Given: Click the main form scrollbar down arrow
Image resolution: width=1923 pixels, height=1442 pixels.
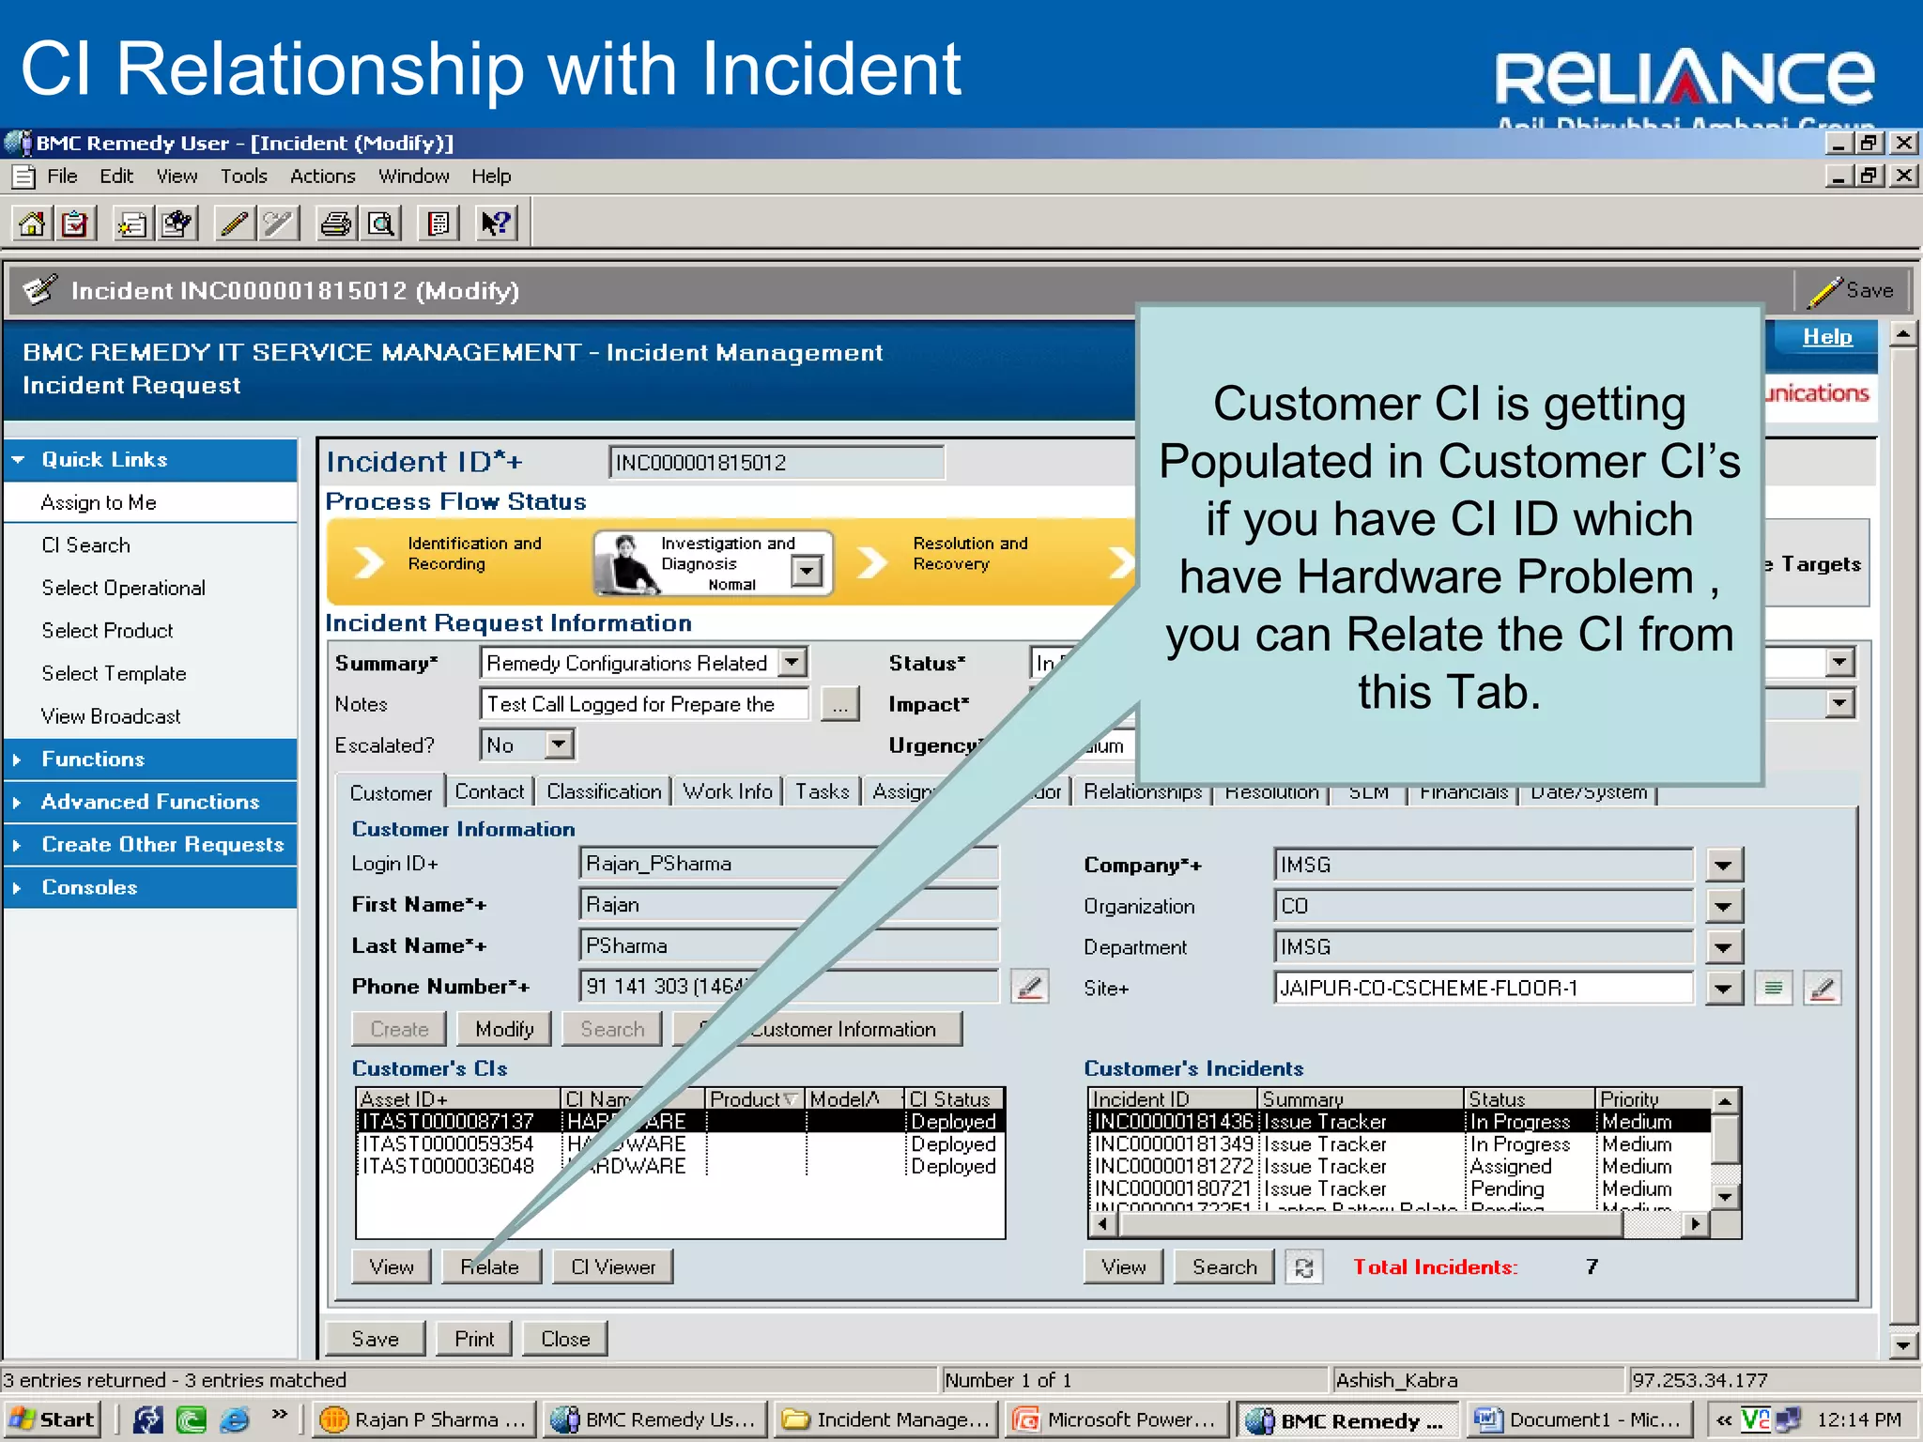Looking at the screenshot, I should (x=1903, y=1345).
